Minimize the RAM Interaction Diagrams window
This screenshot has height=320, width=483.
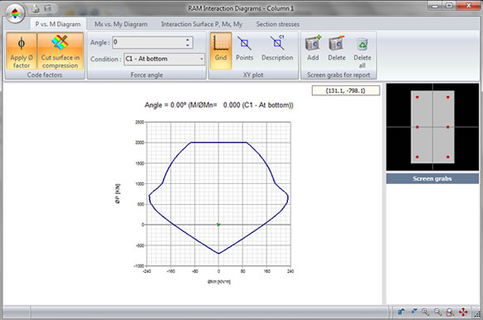(435, 6)
